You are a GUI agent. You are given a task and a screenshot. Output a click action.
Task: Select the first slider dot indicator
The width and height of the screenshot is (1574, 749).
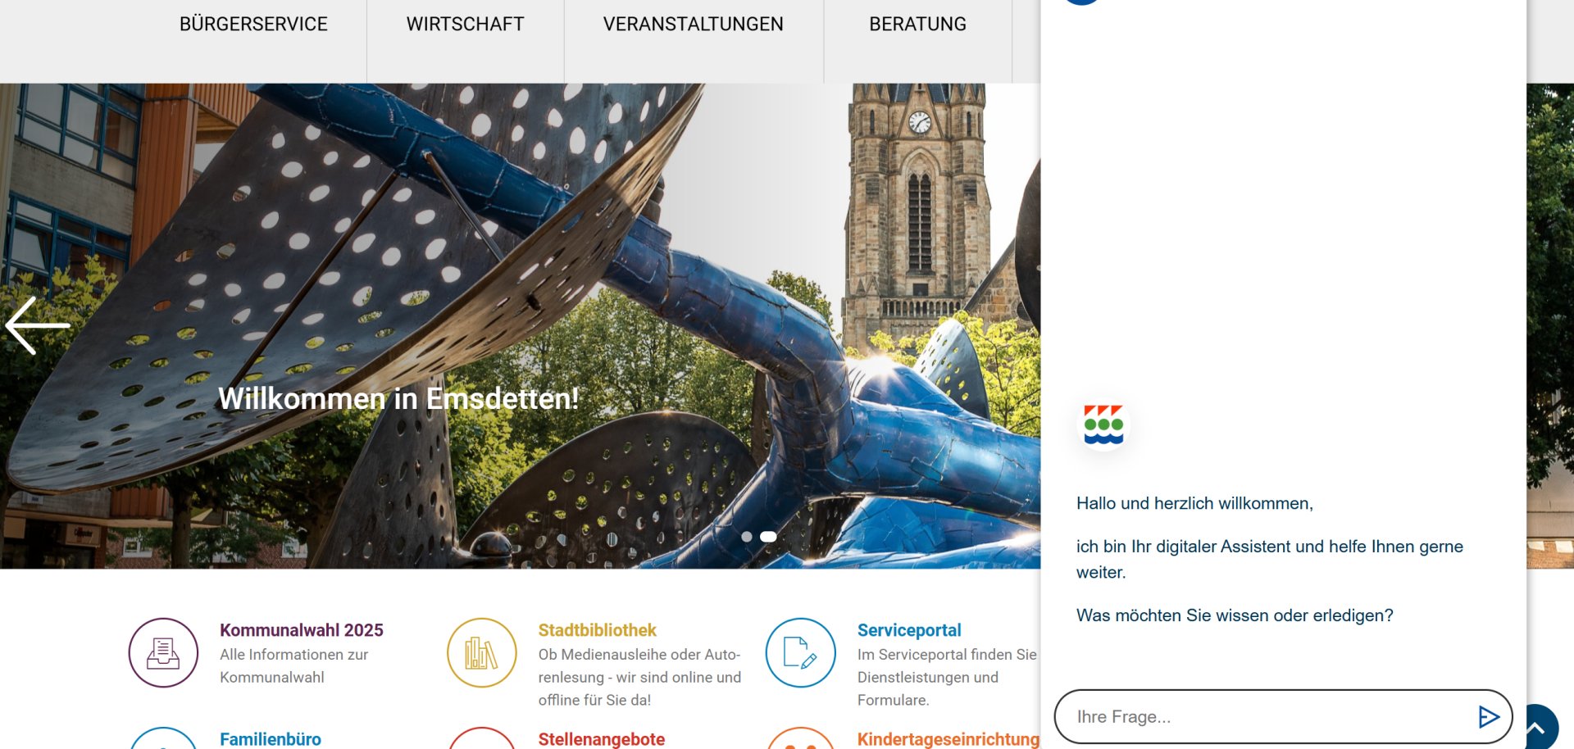pos(747,537)
